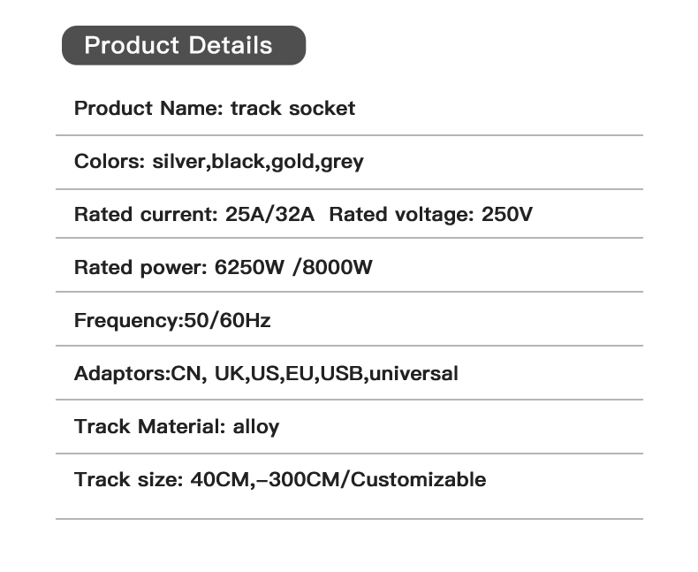Click the 'Track size: 40CM' text
Image resolution: width=698 pixels, height=572 pixels.
[163, 480]
